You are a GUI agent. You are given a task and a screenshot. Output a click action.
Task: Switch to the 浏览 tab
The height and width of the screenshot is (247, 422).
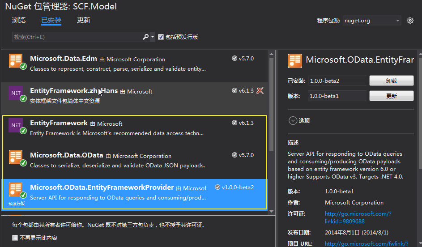[x=19, y=20]
